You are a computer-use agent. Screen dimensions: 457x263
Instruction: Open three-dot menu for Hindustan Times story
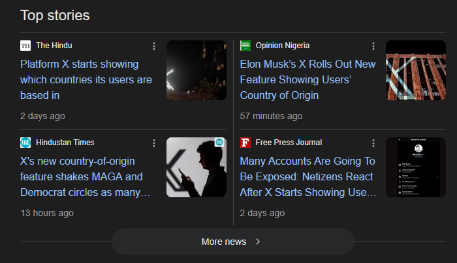pos(154,143)
